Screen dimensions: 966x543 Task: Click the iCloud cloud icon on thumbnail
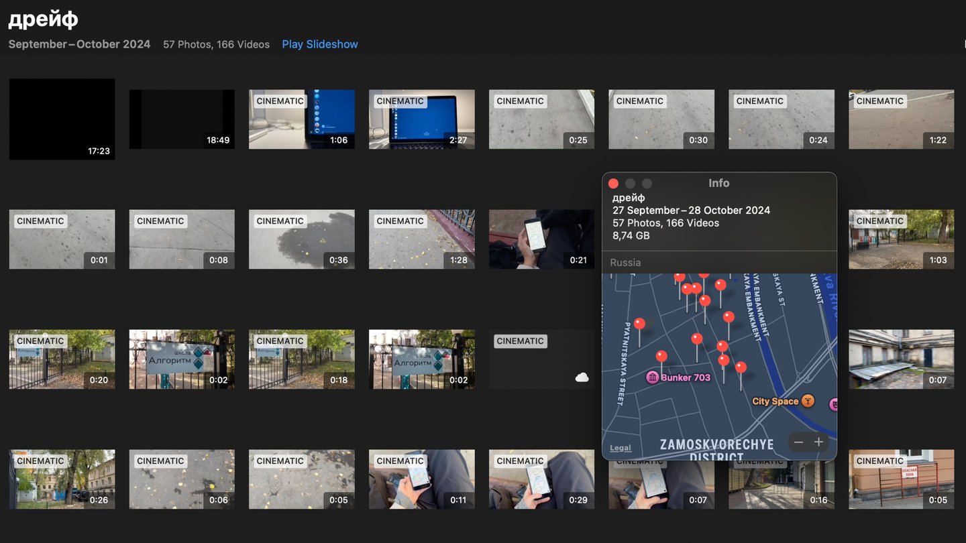click(582, 377)
